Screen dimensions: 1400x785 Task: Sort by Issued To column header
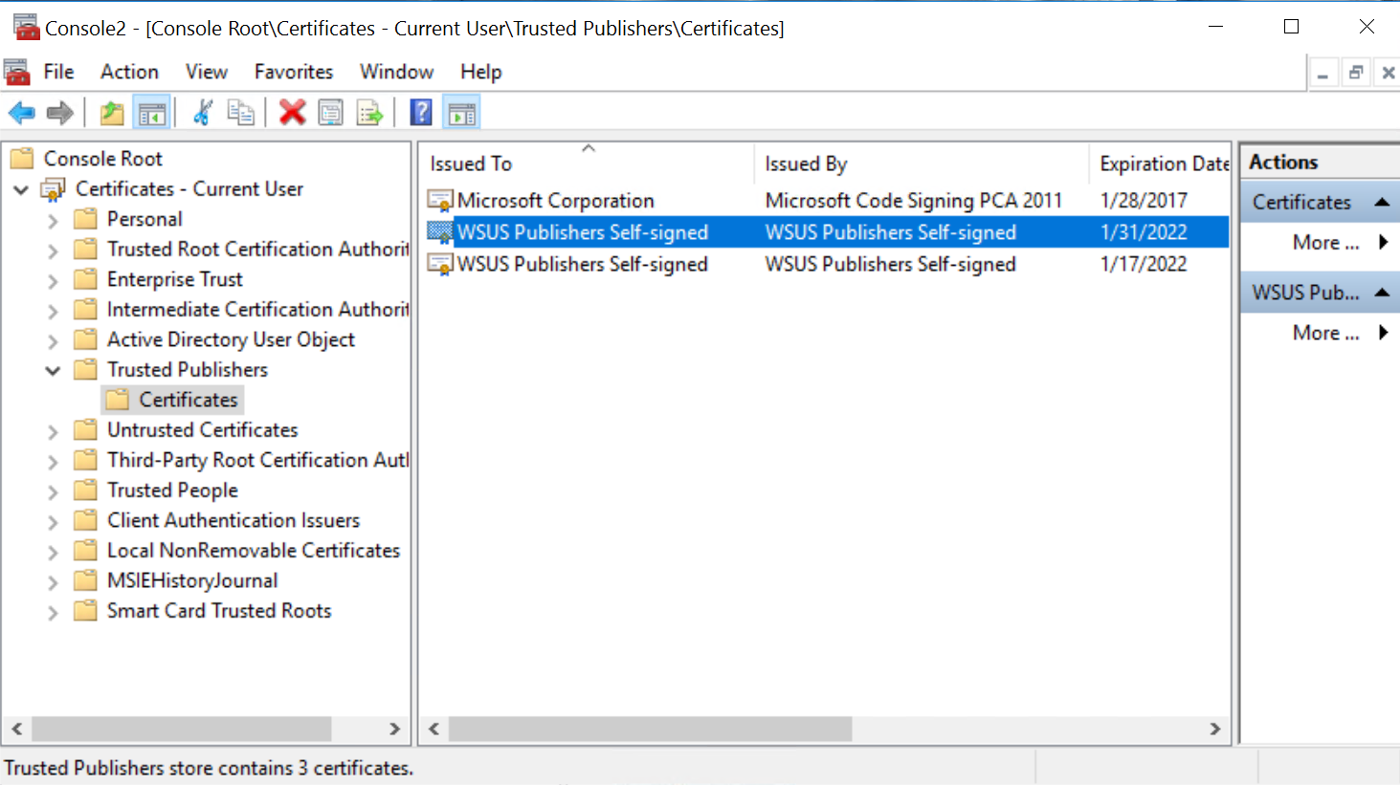[x=587, y=164]
